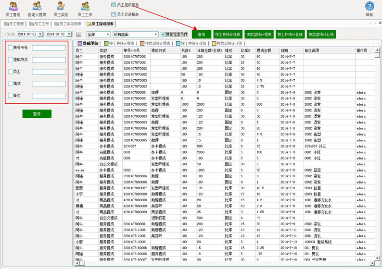Image resolution: width=382 pixels, height=269 pixels.
Task: Enable 模式 filter checkbox
Action: click(x=11, y=84)
